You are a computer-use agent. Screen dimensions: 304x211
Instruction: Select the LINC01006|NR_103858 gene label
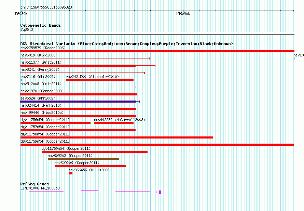point(40,188)
